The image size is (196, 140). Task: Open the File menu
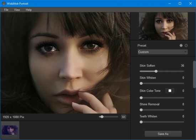tap(6, 10)
